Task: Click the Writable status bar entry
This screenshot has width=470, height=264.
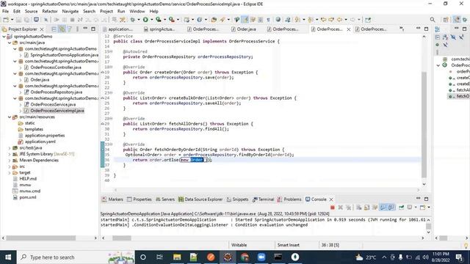Action: [239, 245]
